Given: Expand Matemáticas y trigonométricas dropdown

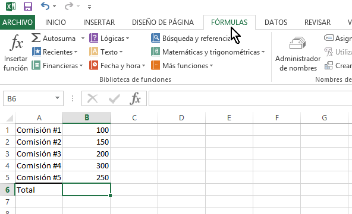Looking at the screenshot, I should [x=263, y=52].
